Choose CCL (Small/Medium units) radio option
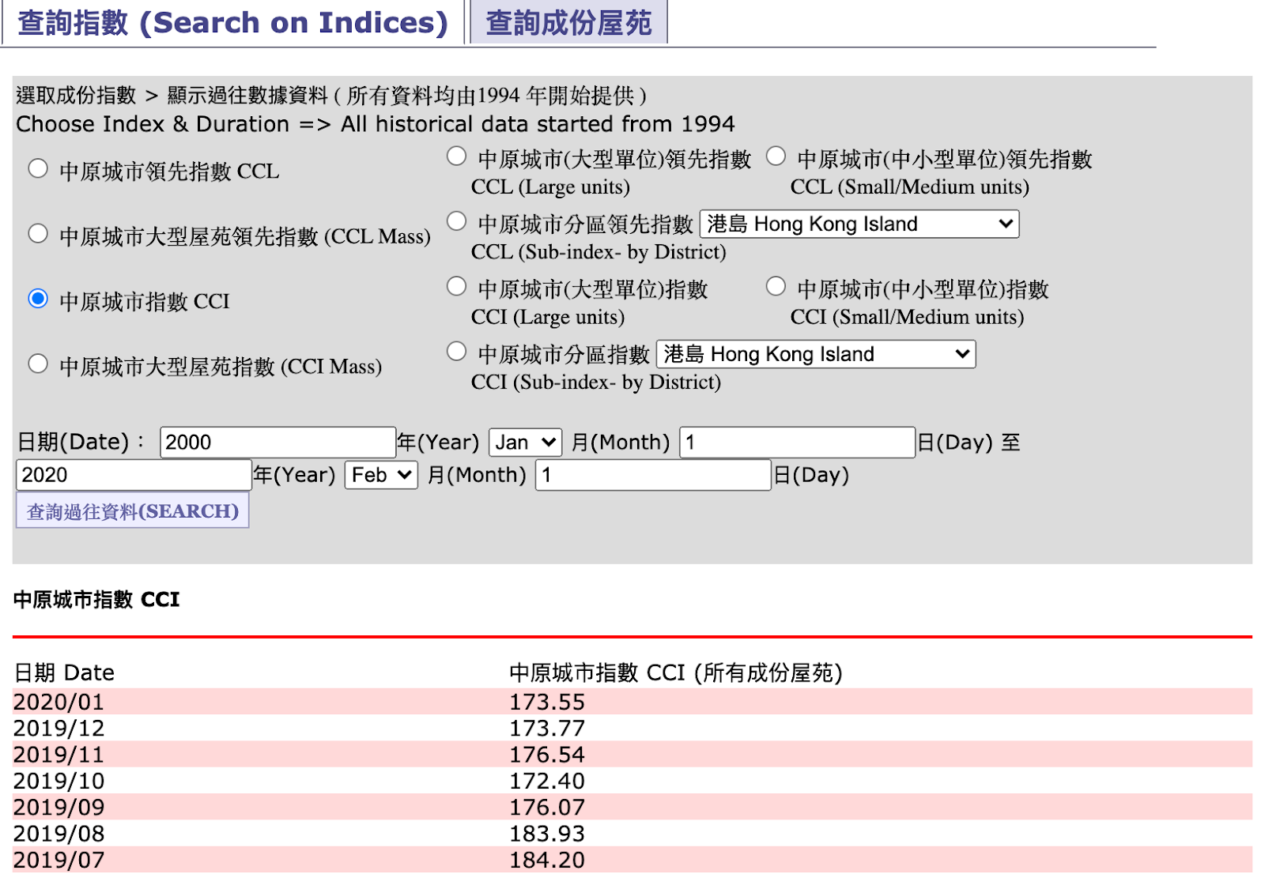Viewport: 1265px width, 874px height. click(x=776, y=156)
